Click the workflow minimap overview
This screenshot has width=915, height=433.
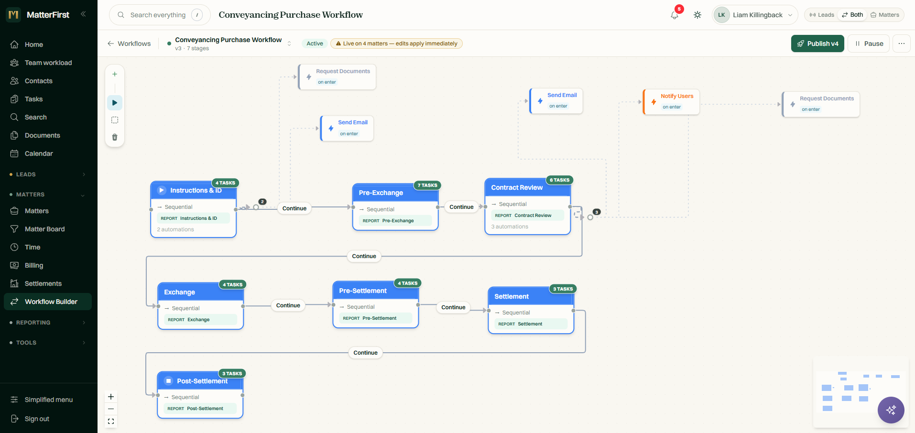coord(861,391)
